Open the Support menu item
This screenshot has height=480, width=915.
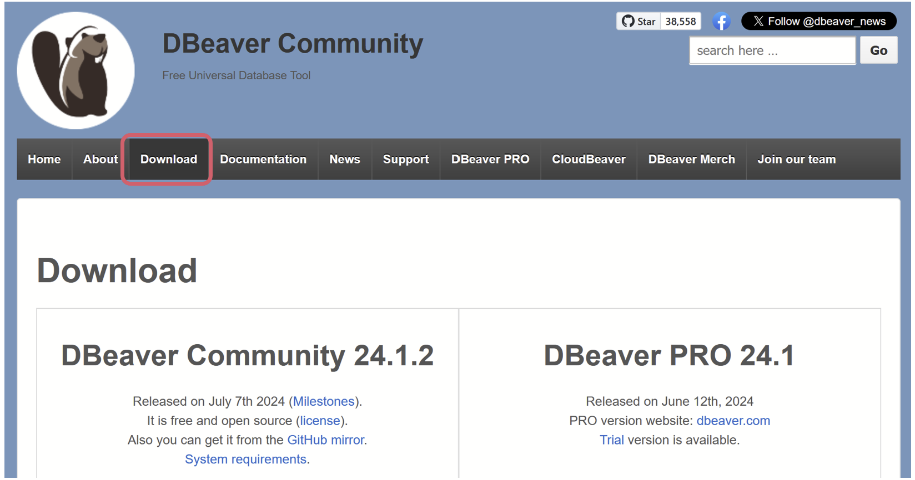click(x=406, y=159)
